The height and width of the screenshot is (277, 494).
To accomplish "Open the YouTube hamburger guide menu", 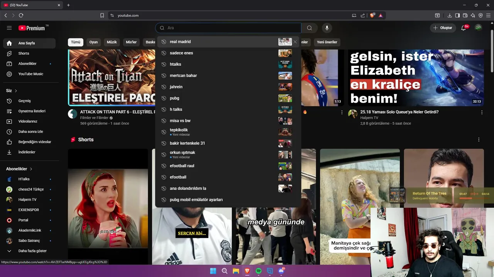I will tap(9, 28).
